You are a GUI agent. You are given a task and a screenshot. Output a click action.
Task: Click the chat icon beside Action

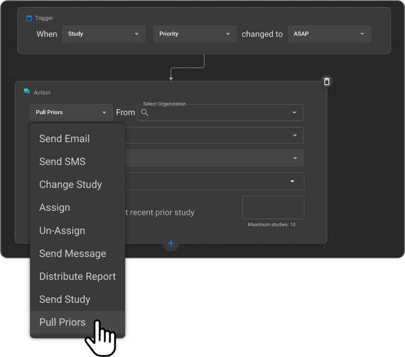[27, 92]
